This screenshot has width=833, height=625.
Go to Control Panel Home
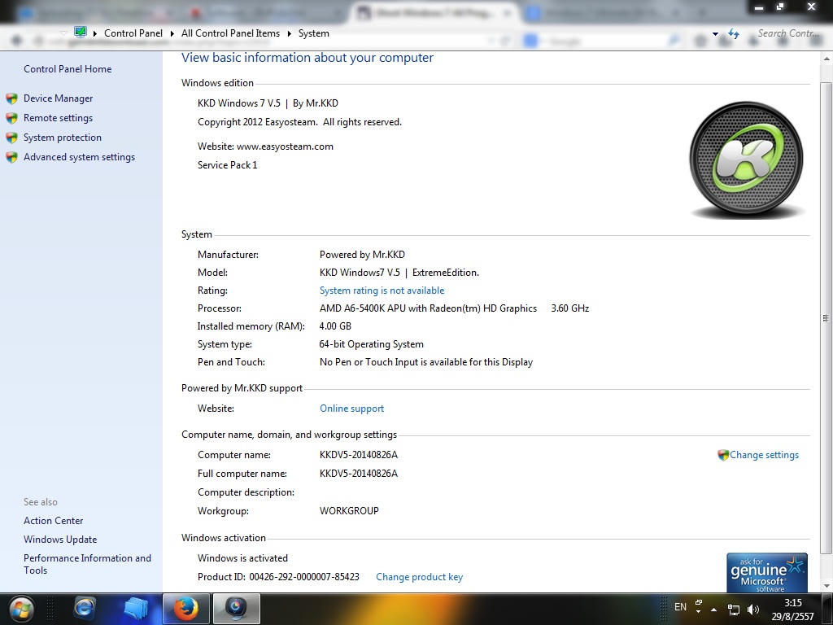point(68,69)
